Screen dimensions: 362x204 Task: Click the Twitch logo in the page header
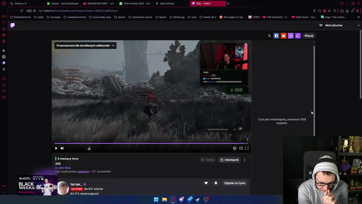point(12,25)
